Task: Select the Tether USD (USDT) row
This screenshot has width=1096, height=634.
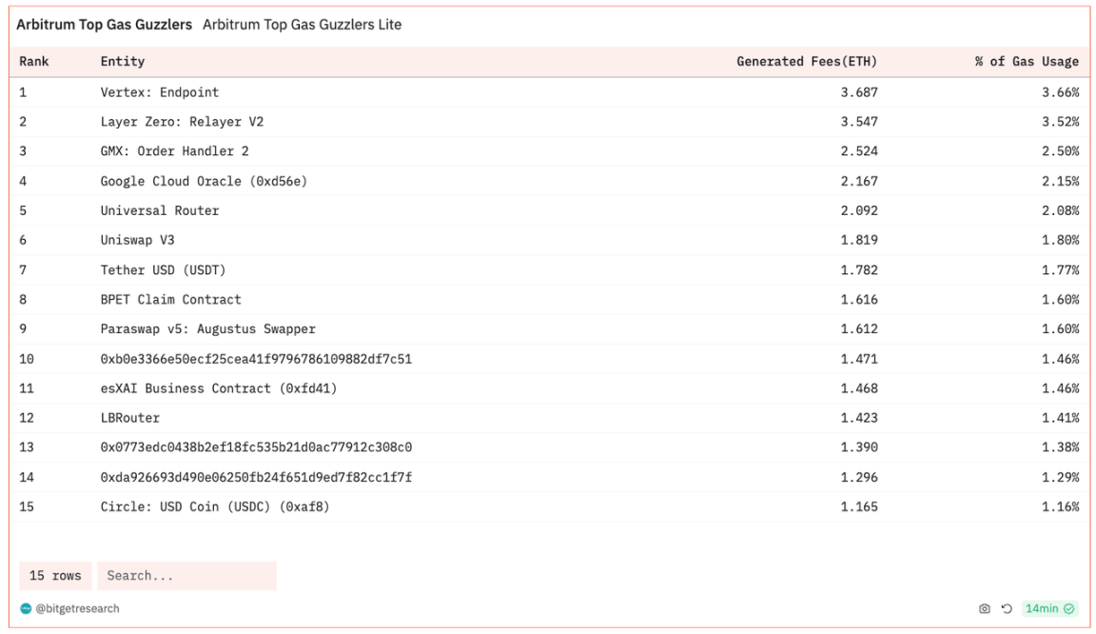Action: click(164, 269)
